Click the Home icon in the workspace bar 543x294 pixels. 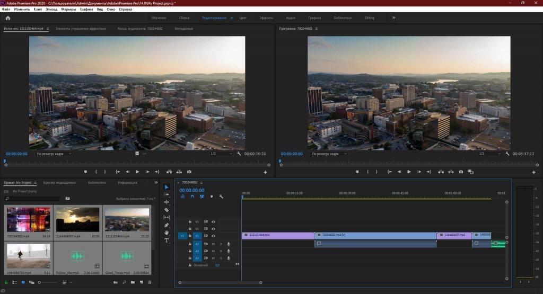coord(7,18)
